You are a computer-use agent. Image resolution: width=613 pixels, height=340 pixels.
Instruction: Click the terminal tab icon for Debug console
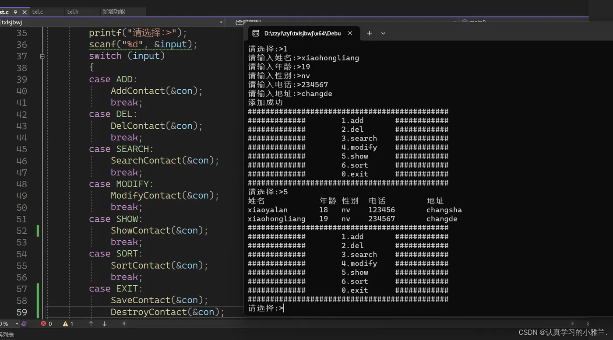coord(256,33)
